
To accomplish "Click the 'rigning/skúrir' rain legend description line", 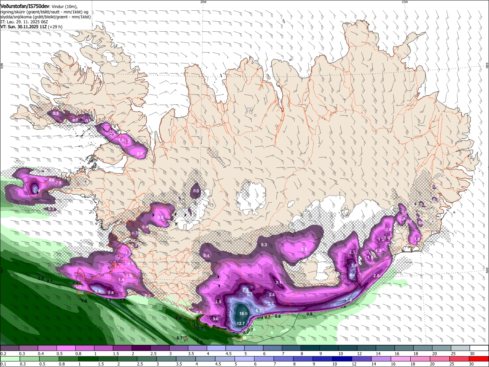I will 44,12.
